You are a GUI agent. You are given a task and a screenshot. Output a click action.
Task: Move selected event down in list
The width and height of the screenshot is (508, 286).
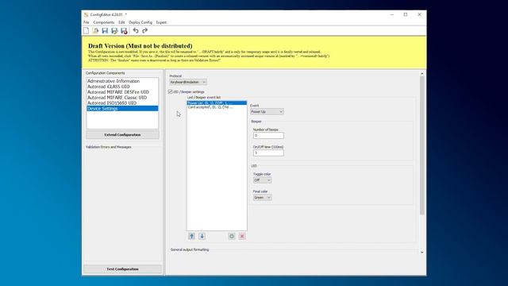(202, 236)
